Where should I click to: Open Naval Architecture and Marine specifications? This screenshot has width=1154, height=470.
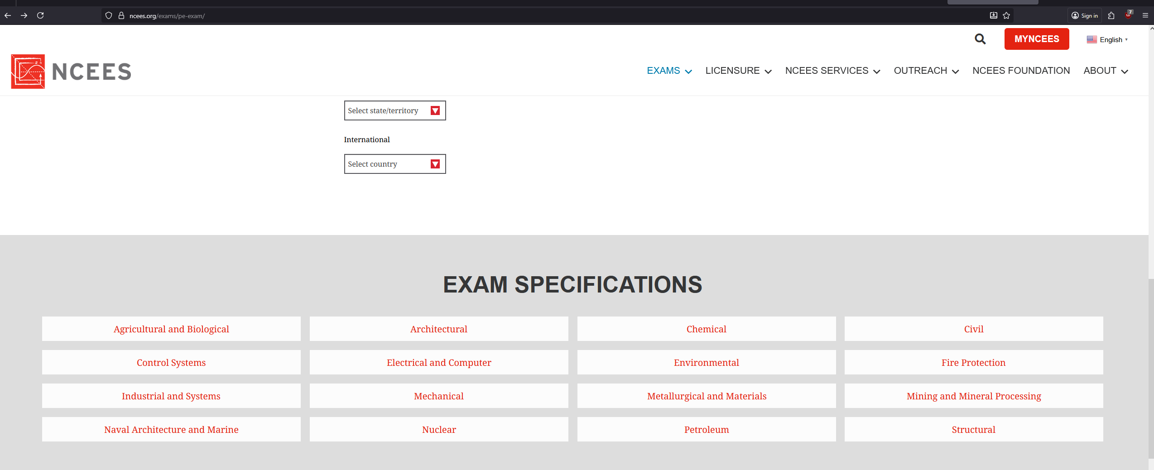tap(171, 429)
